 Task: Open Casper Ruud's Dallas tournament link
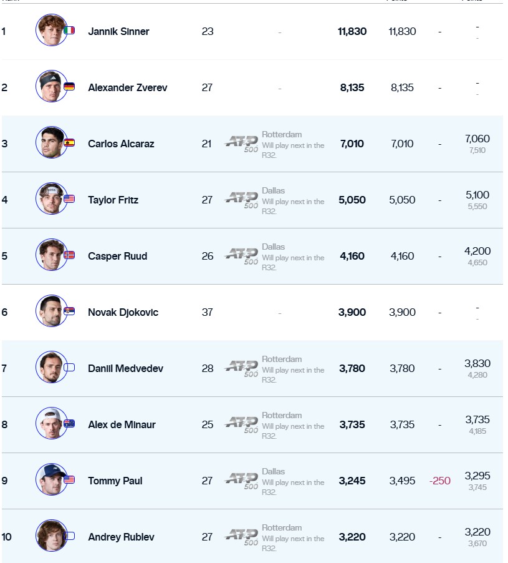coord(273,247)
